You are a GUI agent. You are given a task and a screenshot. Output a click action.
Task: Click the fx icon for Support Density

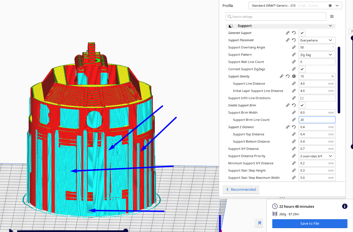tap(294, 76)
